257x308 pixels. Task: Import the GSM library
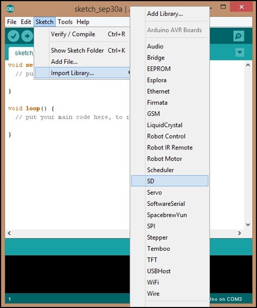[170, 113]
